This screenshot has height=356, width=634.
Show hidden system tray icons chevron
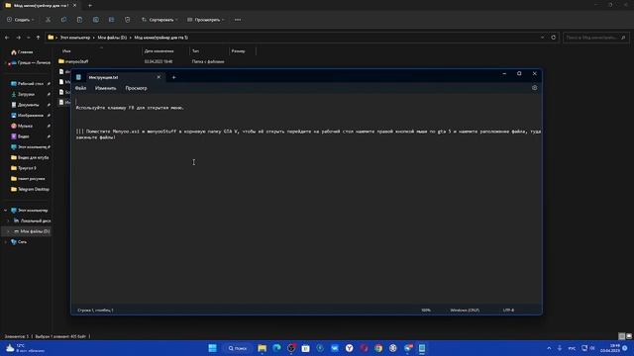click(549, 348)
